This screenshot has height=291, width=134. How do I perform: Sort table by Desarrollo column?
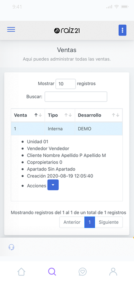(x=99, y=115)
